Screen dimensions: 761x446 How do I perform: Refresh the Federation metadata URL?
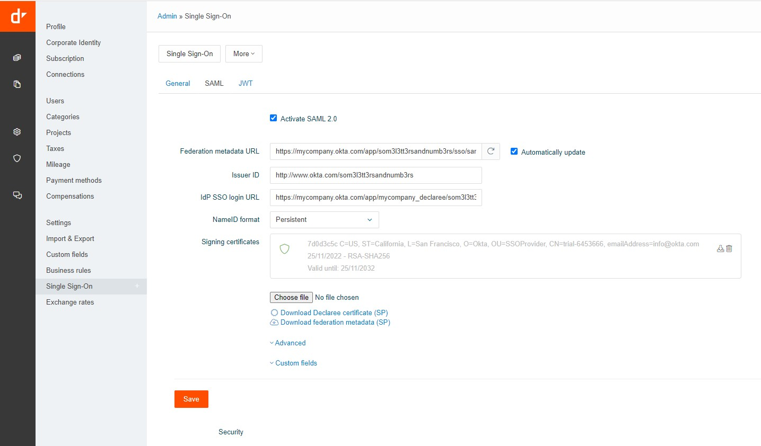pos(491,151)
